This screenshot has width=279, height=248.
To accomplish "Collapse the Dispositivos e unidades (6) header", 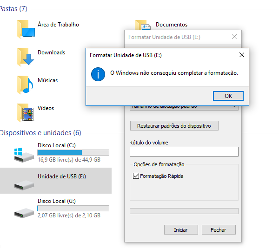I will click(40, 133).
